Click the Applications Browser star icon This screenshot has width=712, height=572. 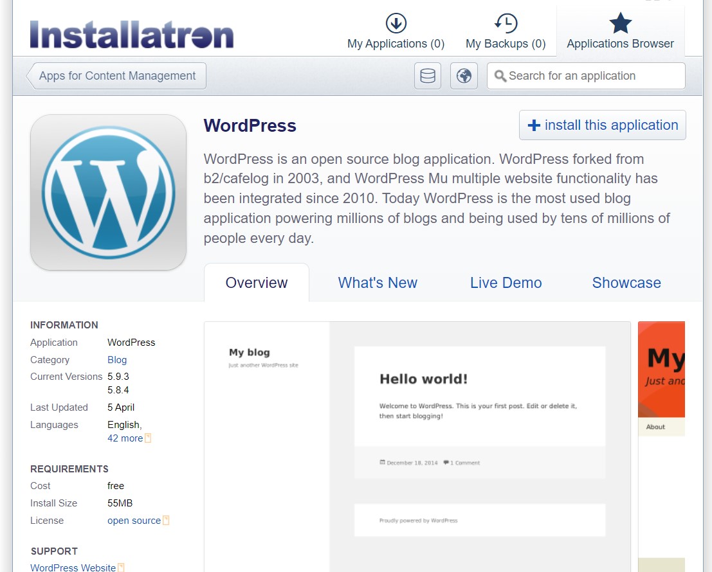tap(620, 23)
